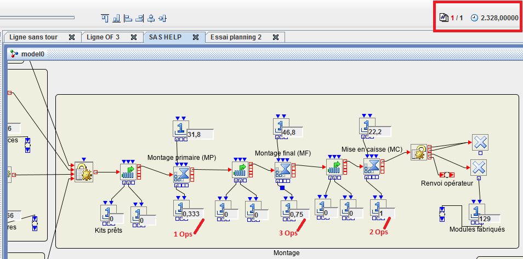Click the Montage compound block caption
The image size is (523, 259).
(x=287, y=252)
